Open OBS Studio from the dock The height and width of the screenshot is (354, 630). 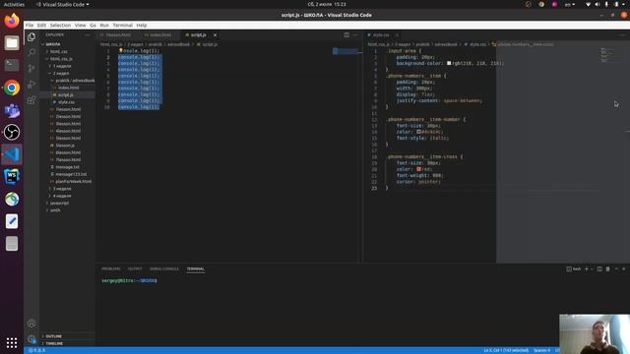click(12, 132)
